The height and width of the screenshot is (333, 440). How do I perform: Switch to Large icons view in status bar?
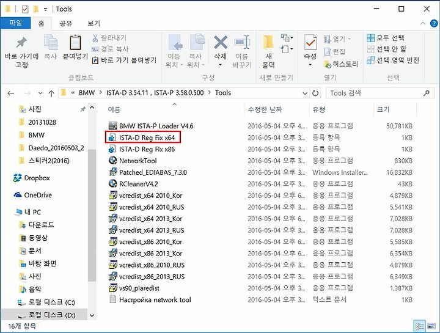click(x=431, y=326)
